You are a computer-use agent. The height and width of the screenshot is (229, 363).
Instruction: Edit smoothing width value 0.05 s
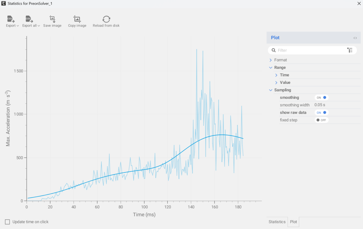pos(320,105)
